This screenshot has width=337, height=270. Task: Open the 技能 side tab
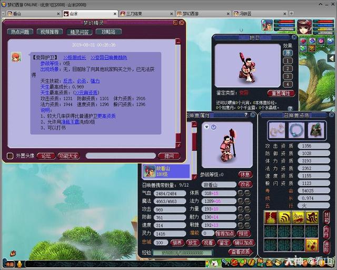click(326, 217)
